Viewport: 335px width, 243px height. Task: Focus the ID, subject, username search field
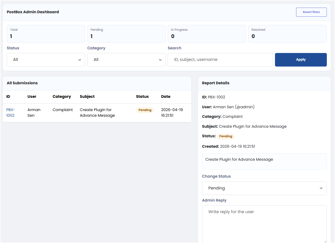[x=220, y=60]
